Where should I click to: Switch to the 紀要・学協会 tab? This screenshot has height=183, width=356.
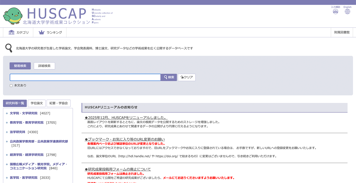pyautogui.click(x=58, y=103)
